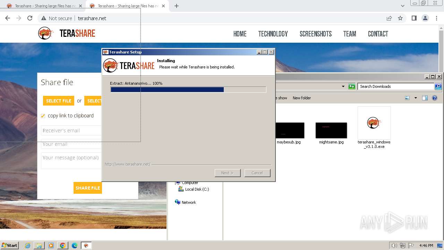Viewport: 444px width, 250px height.
Task: Close the first Terashare tab
Action: [x=80, y=6]
